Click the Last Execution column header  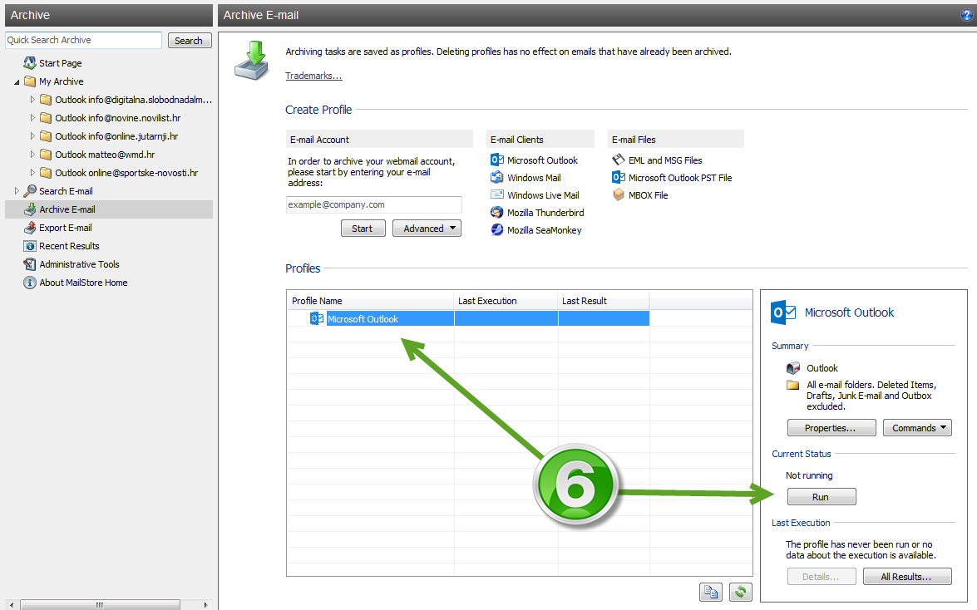pyautogui.click(x=506, y=300)
